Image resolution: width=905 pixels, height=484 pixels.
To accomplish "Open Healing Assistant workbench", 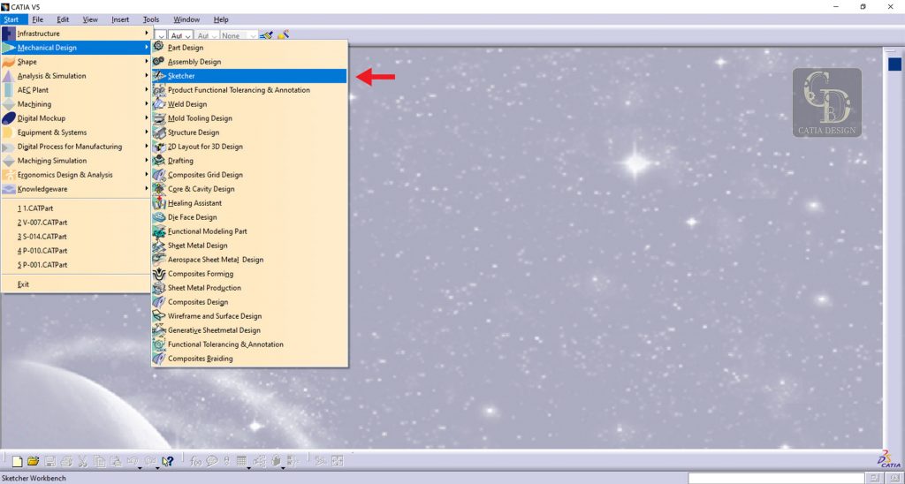I will [249, 203].
